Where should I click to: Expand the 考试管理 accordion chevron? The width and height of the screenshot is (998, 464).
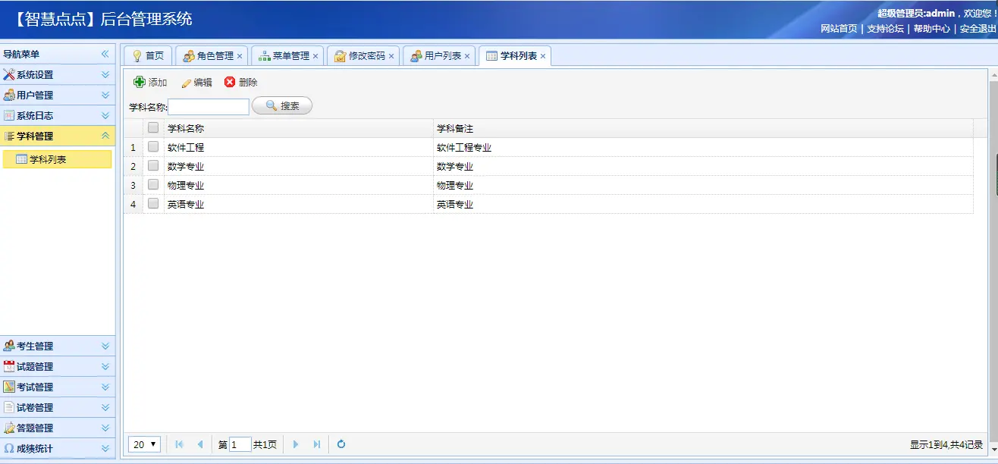point(105,387)
